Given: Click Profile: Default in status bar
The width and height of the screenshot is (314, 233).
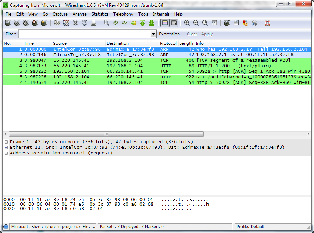Looking at the screenshot, I should click(251, 227).
